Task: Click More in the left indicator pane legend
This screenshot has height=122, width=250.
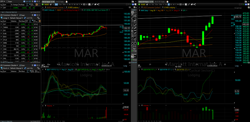Action: [108, 70]
